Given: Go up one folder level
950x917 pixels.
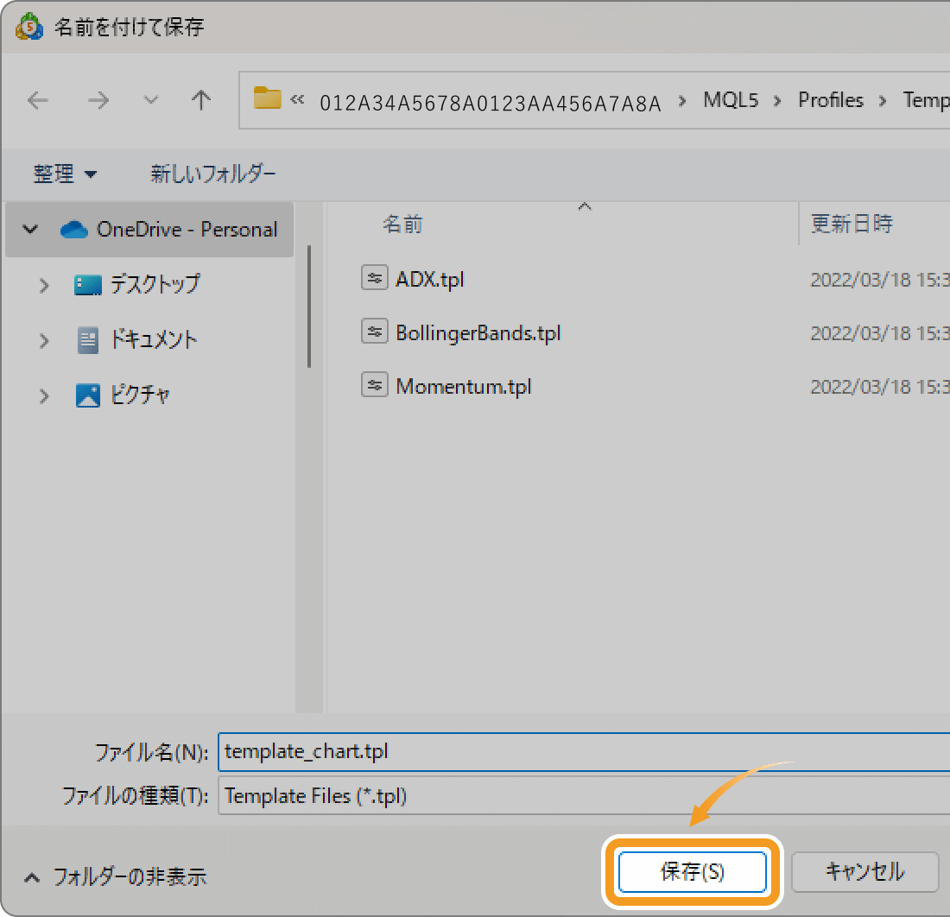Looking at the screenshot, I should coord(200,100).
